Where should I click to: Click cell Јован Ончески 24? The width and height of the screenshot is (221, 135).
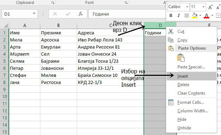pyautogui.click(x=110, y=54)
